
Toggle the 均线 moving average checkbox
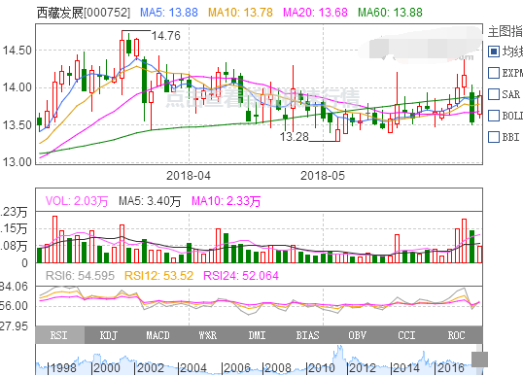pos(494,51)
